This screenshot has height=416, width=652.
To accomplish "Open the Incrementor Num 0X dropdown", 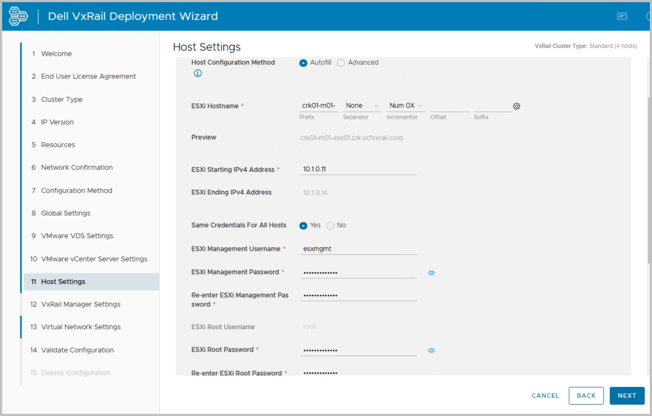I will pos(406,106).
